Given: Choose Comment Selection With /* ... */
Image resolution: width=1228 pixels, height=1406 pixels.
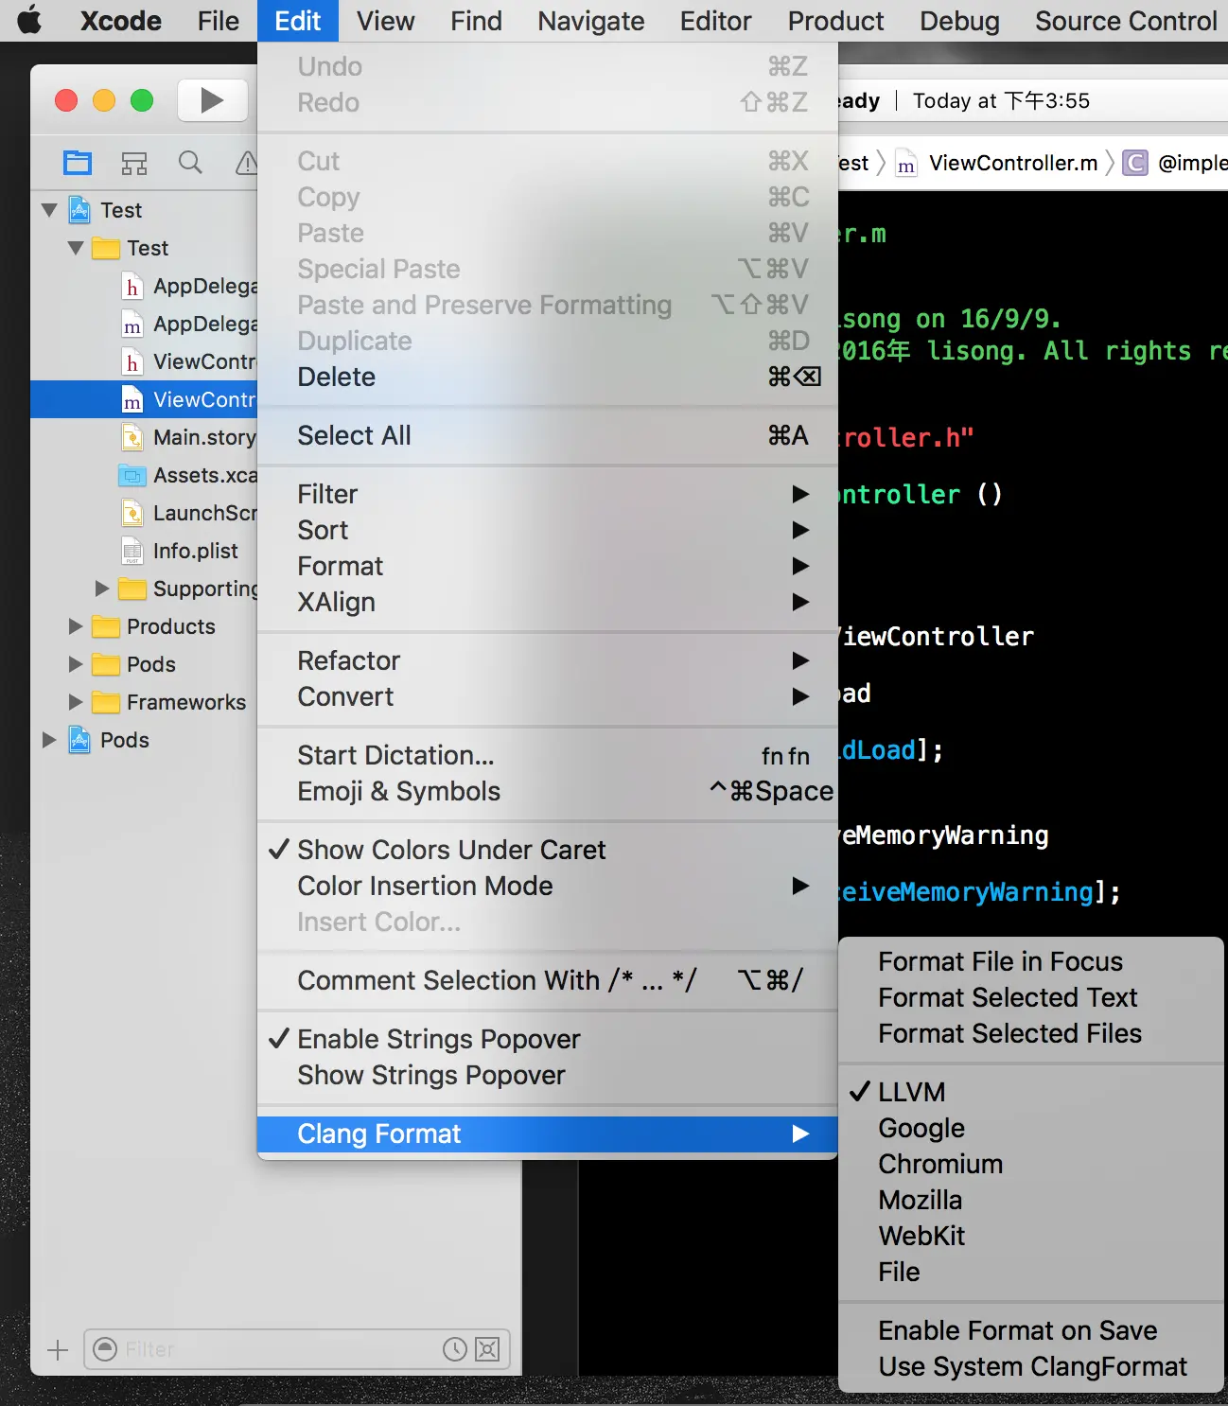Looking at the screenshot, I should tap(547, 980).
